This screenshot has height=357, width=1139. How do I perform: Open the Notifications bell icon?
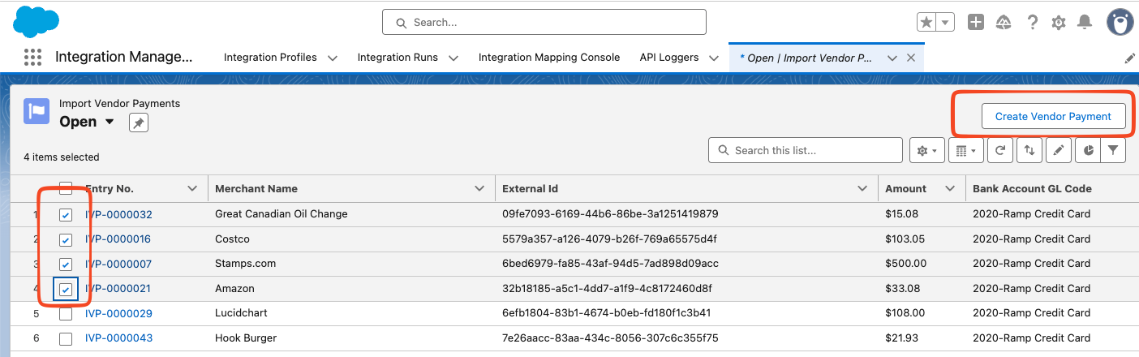(x=1084, y=23)
